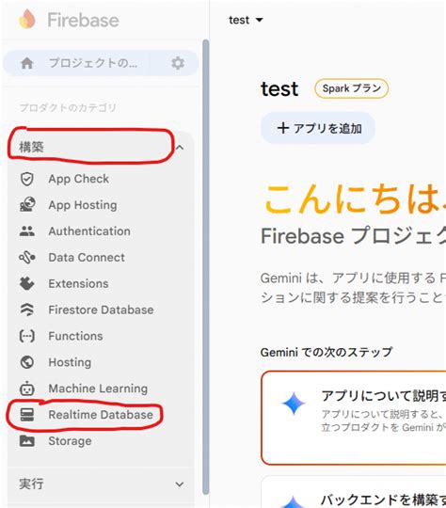Click the Authentication people icon

(x=27, y=231)
